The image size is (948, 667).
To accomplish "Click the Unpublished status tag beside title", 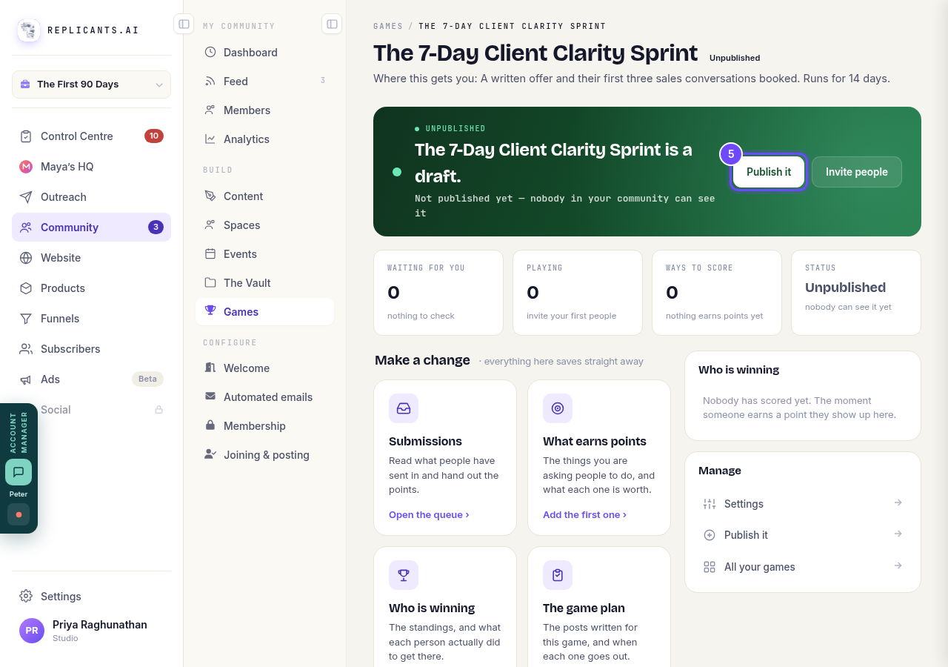I will [x=735, y=58].
